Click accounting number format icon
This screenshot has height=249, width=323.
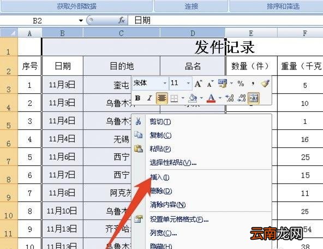pos(223,84)
